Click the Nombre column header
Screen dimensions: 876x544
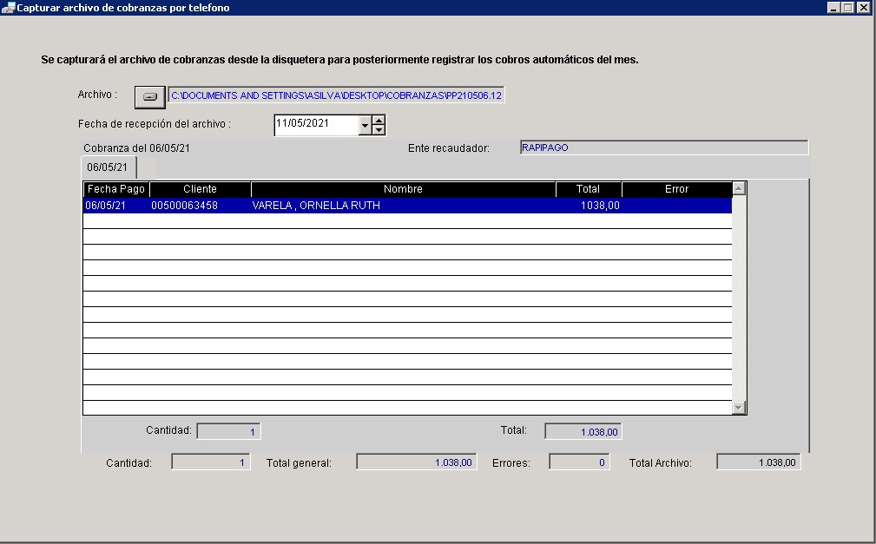click(x=402, y=188)
